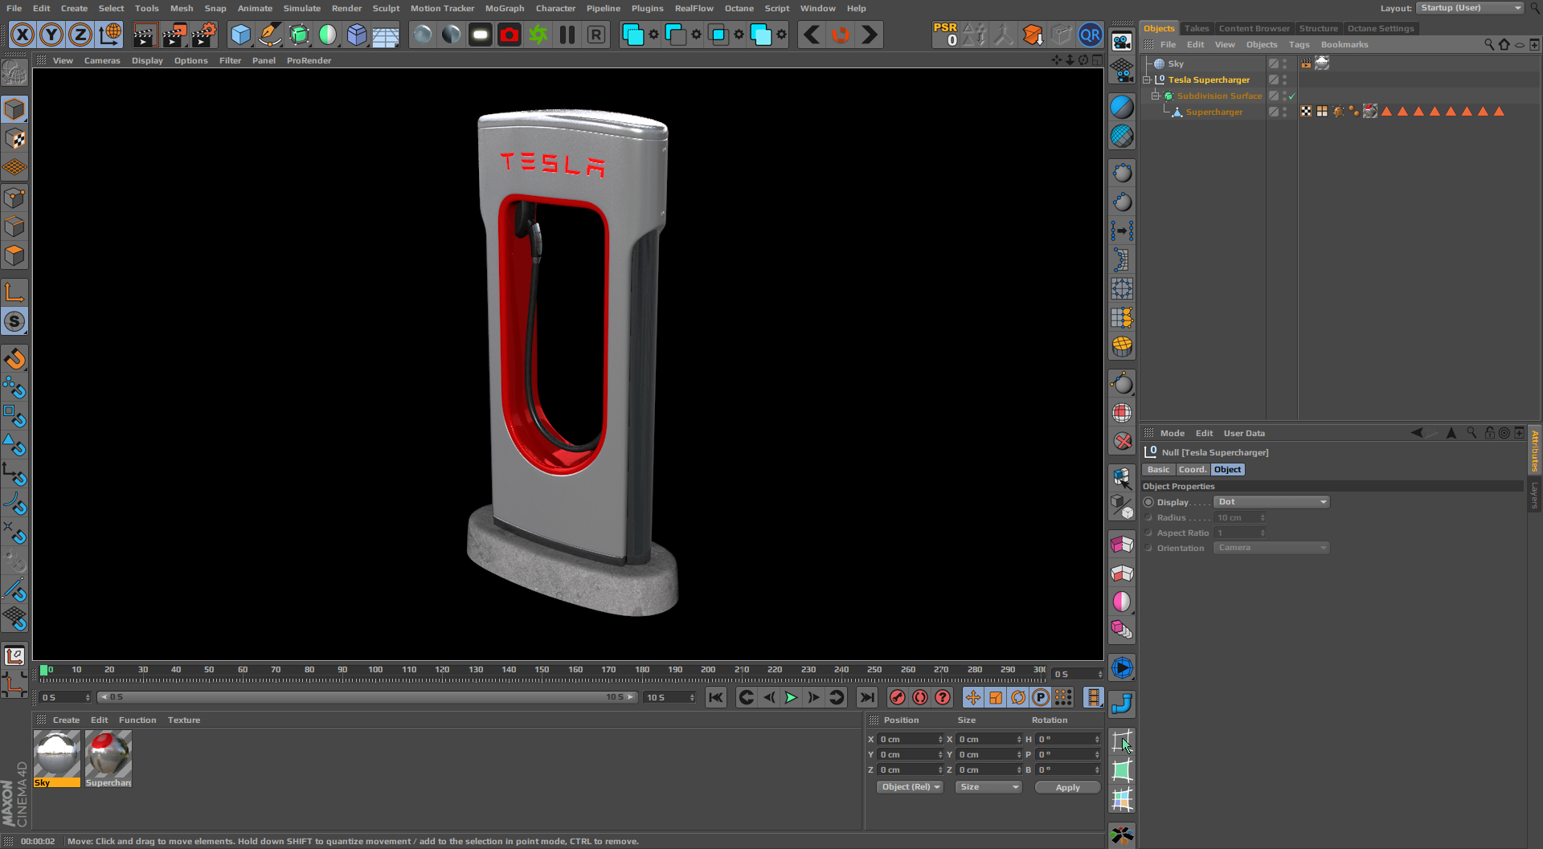Open the MoGraph menu
The height and width of the screenshot is (849, 1543).
(504, 9)
